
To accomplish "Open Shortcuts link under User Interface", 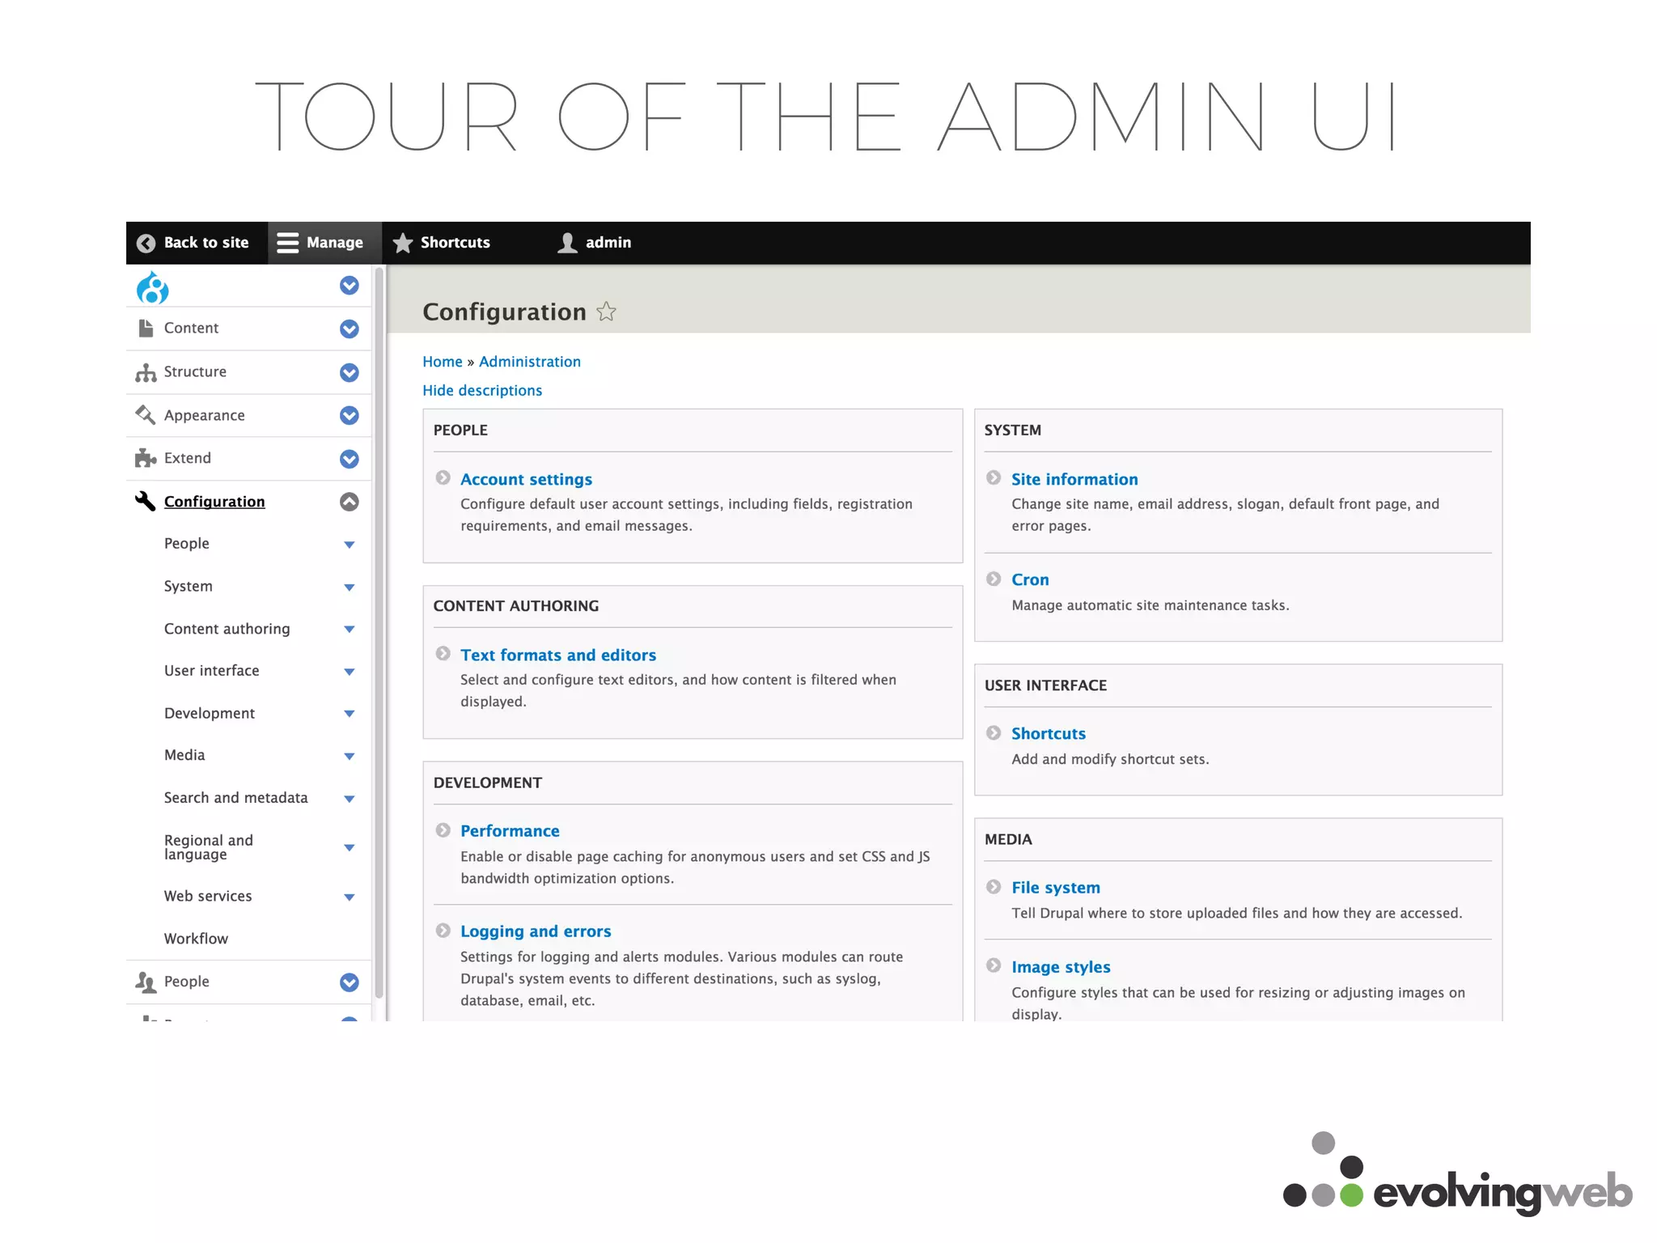I will [x=1049, y=733].
